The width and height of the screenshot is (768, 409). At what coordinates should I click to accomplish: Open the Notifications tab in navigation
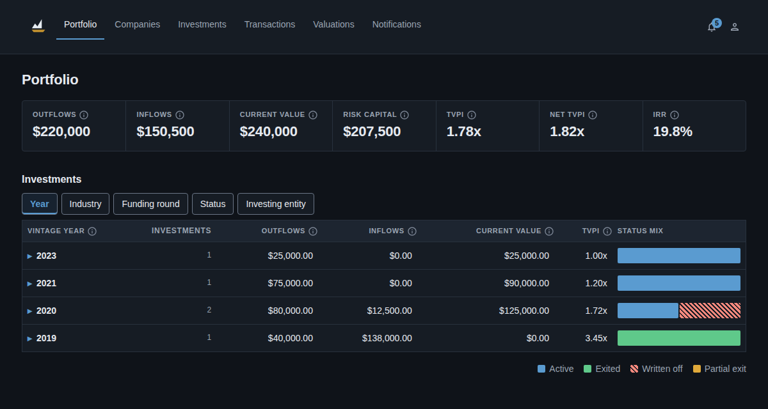pos(397,24)
